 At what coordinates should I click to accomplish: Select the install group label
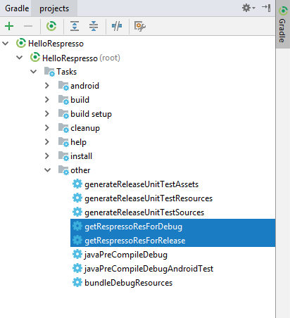click(81, 156)
